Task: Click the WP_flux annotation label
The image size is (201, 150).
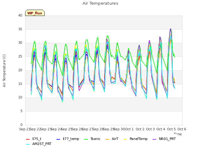Action: (x=35, y=13)
